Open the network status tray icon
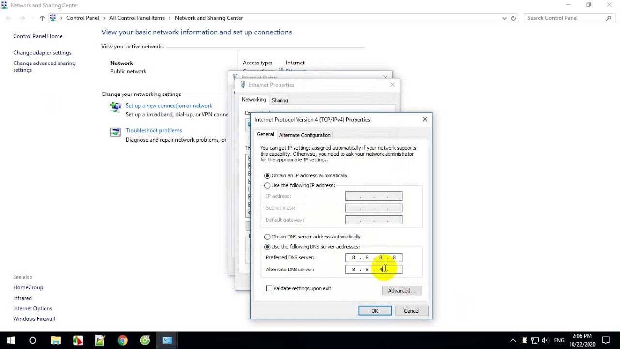 (535, 340)
